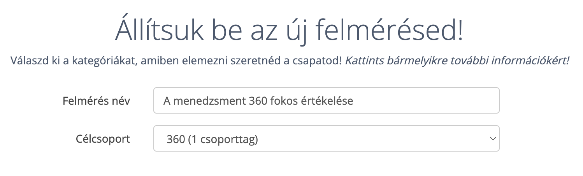Place cursor in 'A menedzsment 360 fokos értékelése' text
This screenshot has height=176, width=583.
click(258, 101)
